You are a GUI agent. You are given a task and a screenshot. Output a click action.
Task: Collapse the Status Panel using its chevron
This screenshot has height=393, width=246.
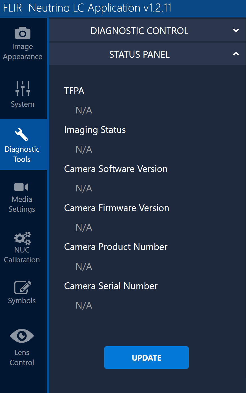(x=236, y=54)
